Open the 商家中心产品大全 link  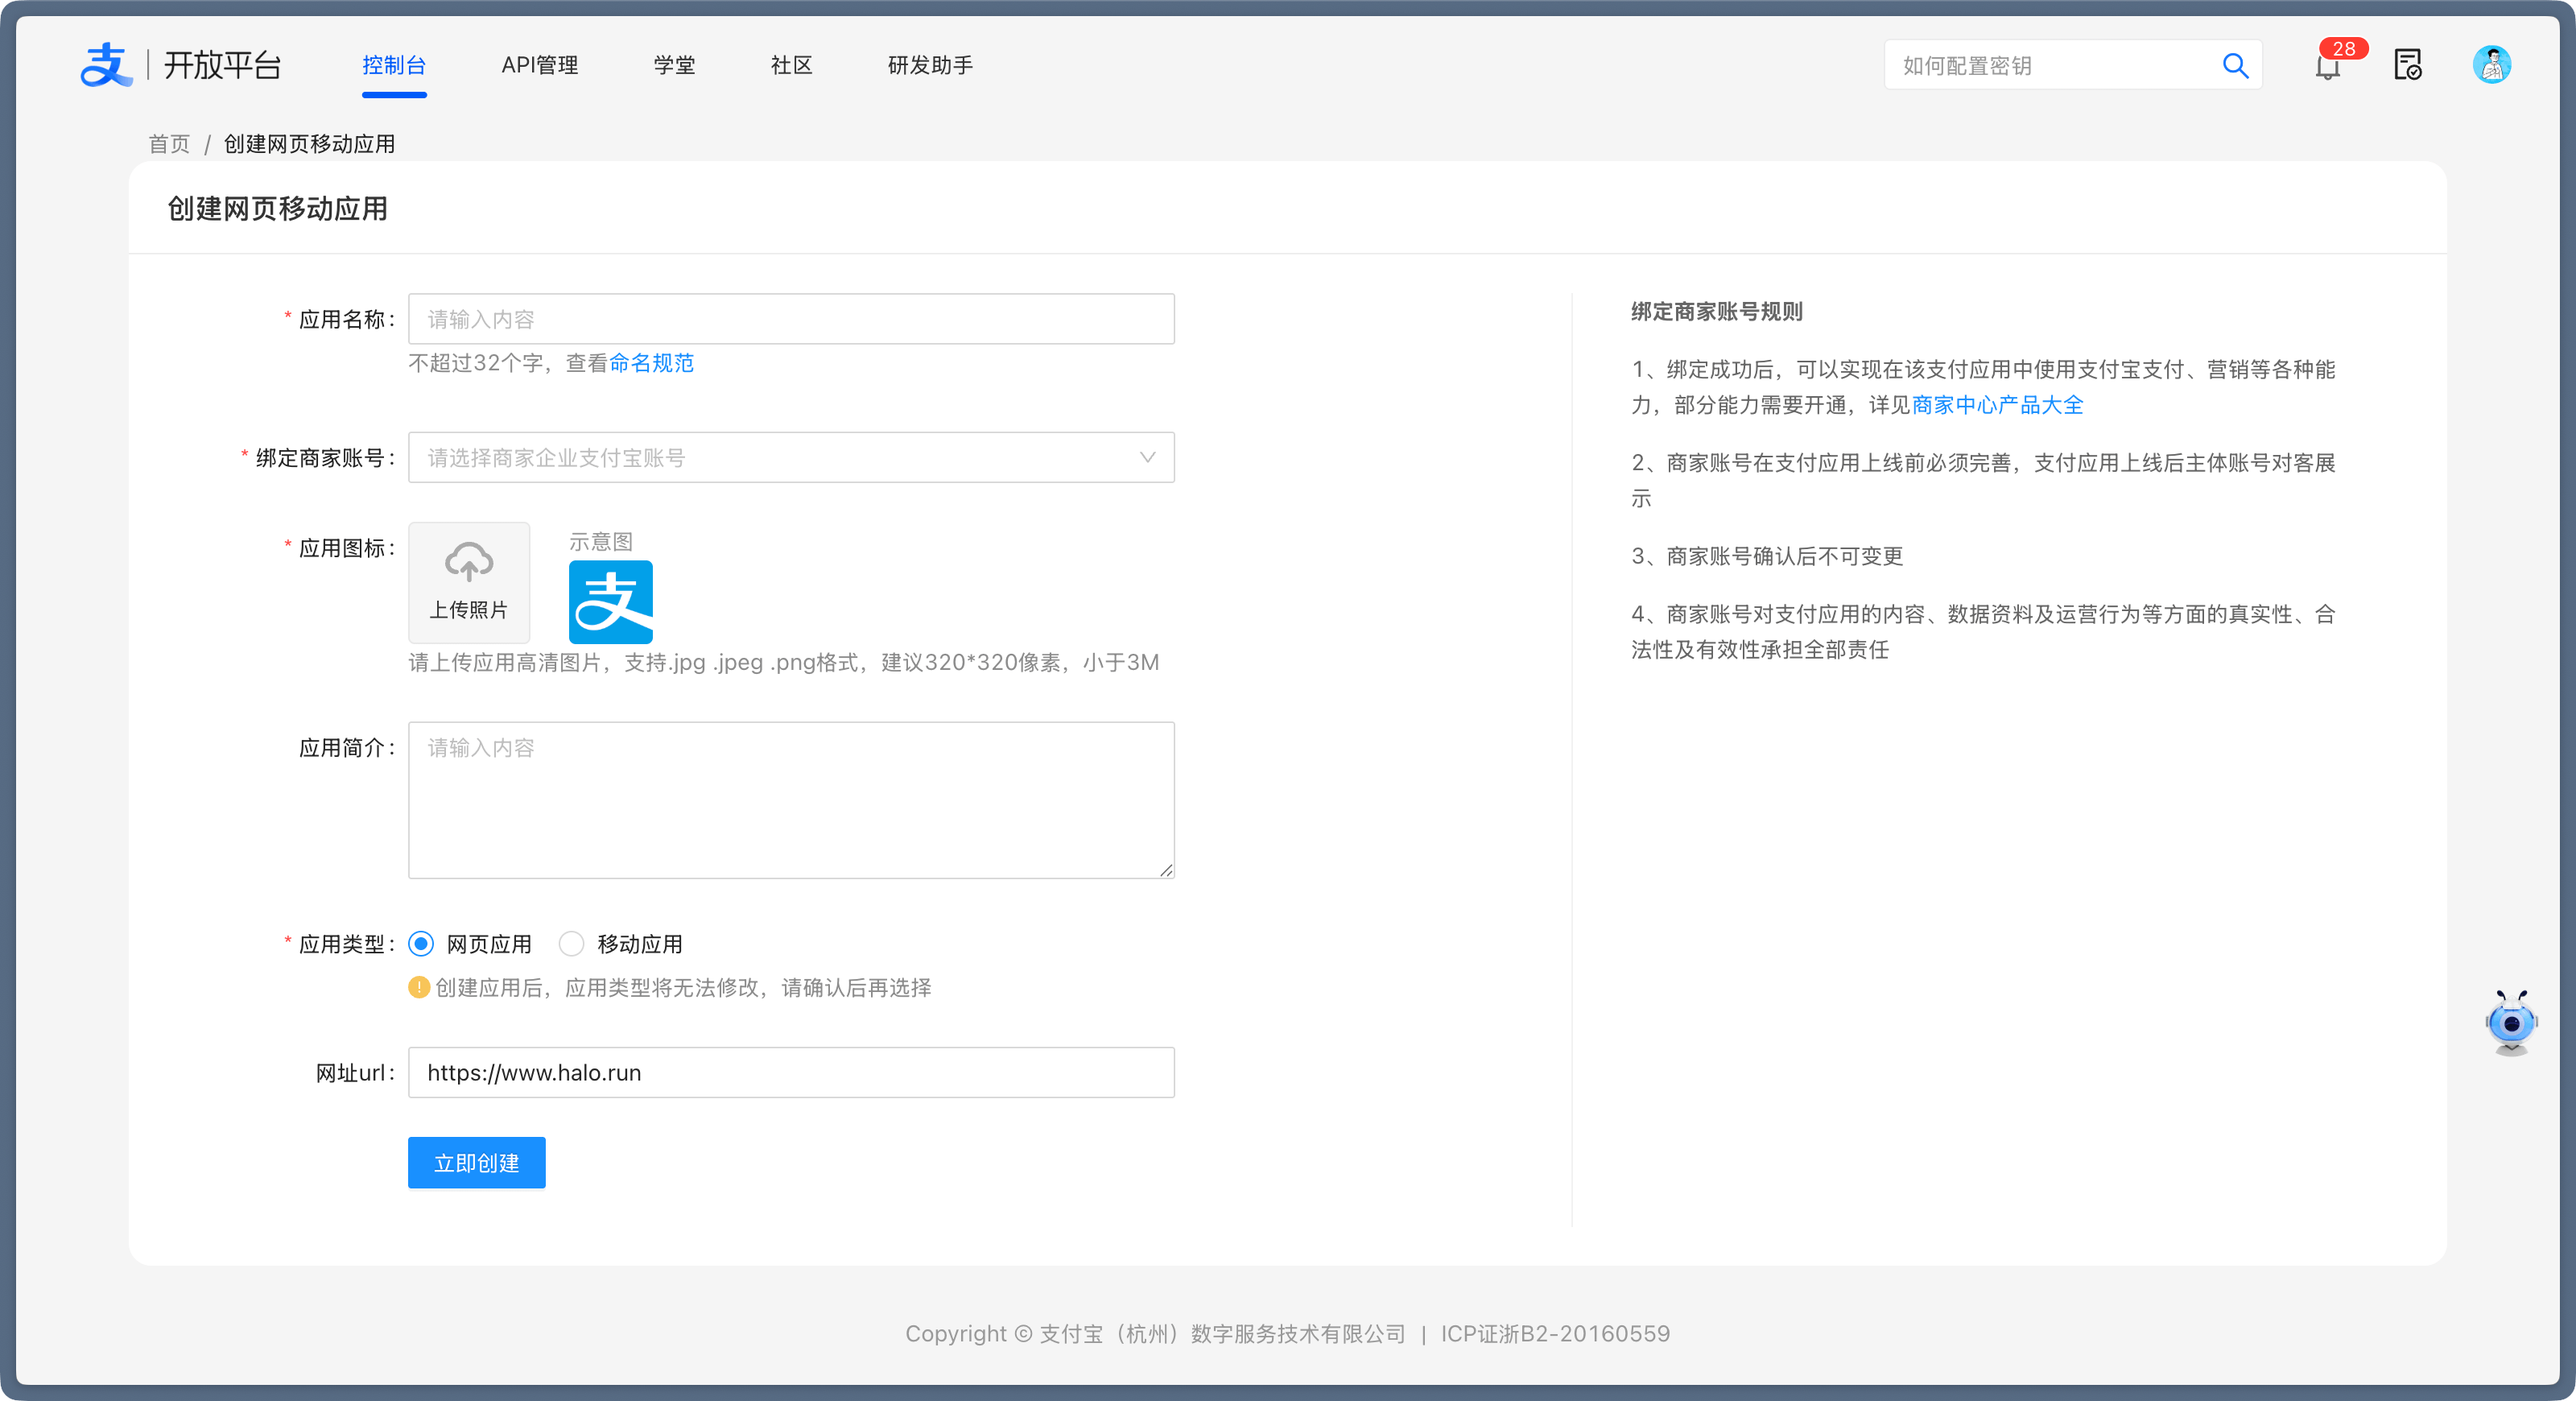point(1997,405)
